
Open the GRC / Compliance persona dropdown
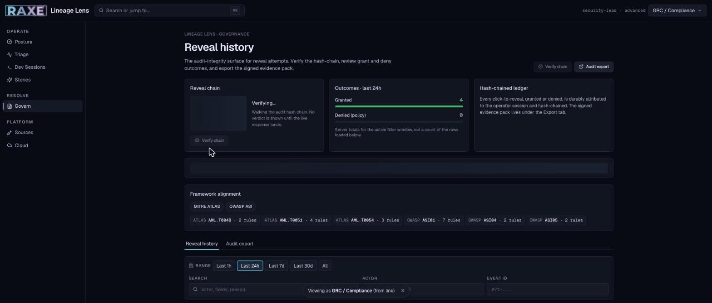(x=677, y=10)
